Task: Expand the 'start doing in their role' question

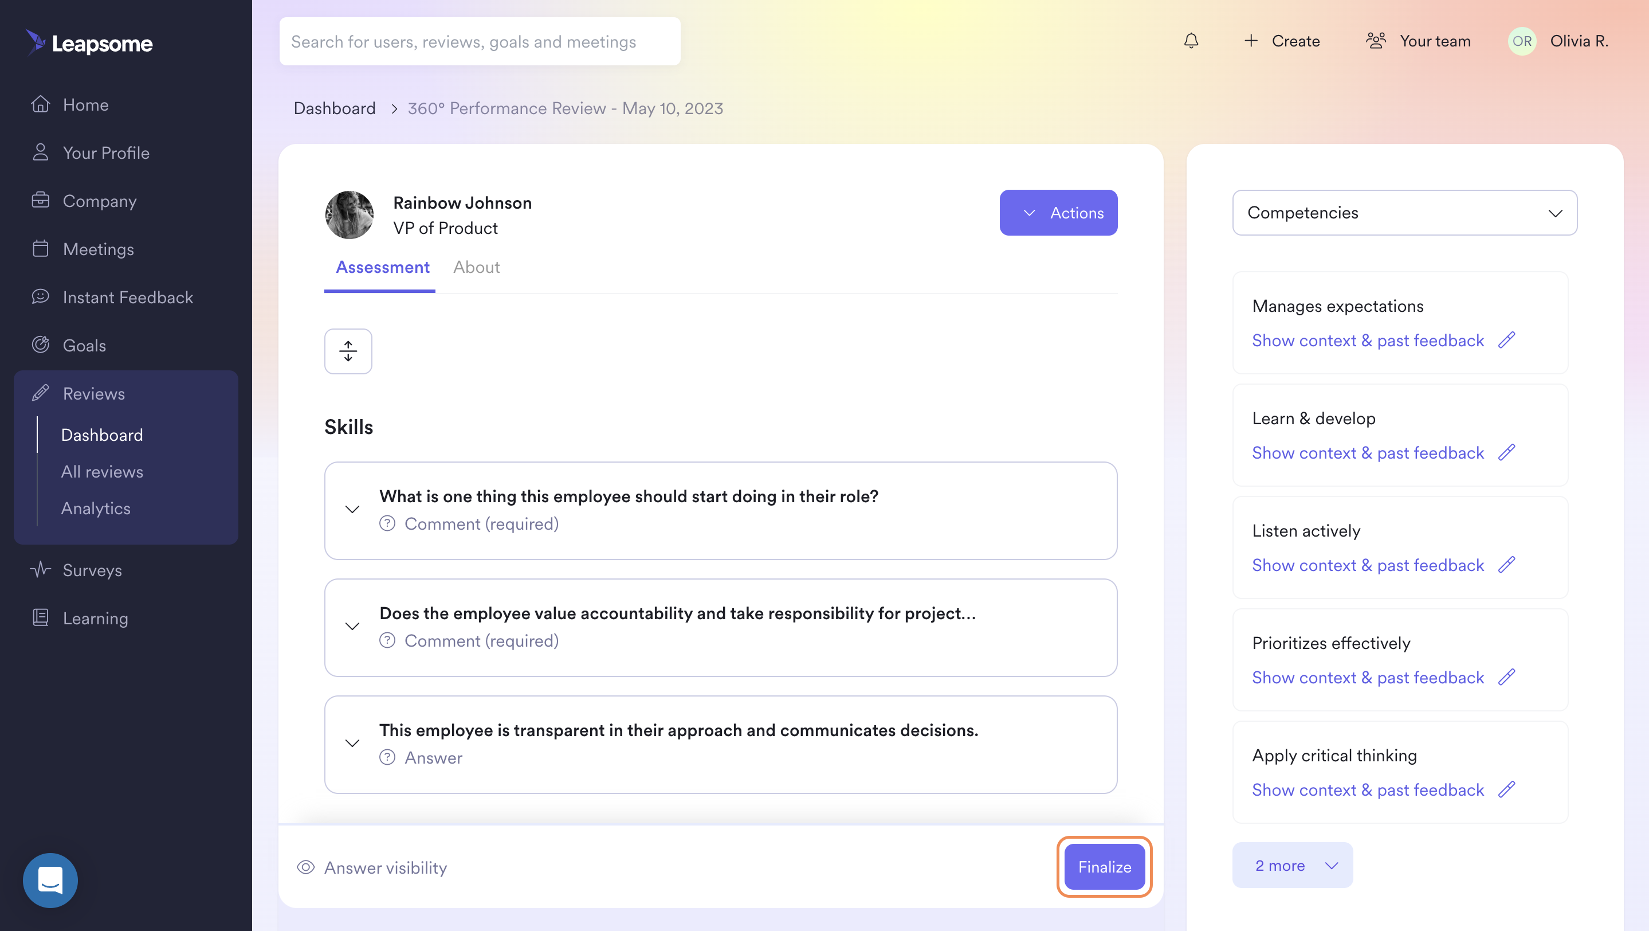Action: click(352, 510)
